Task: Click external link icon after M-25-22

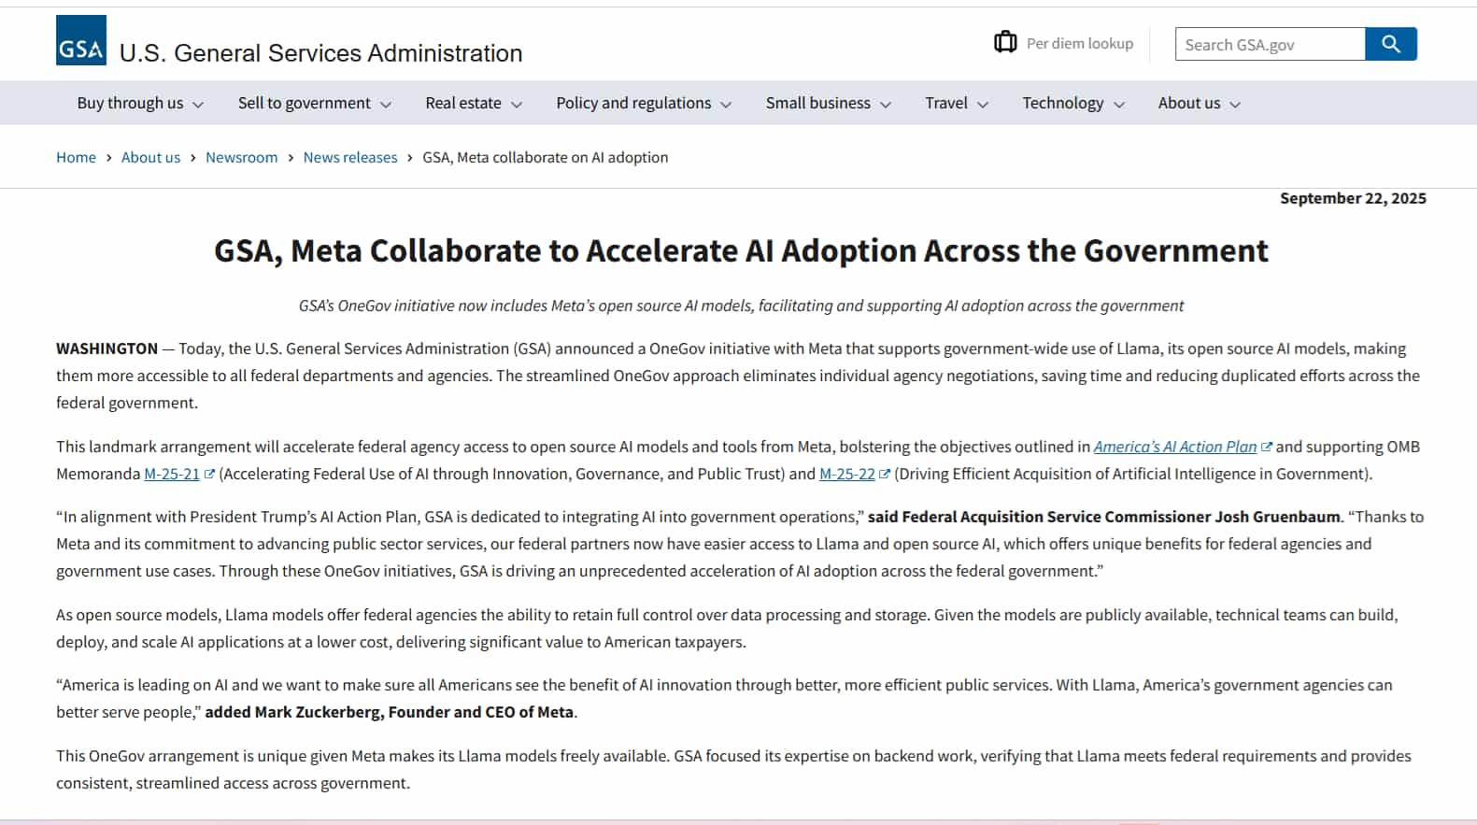Action: (x=885, y=475)
